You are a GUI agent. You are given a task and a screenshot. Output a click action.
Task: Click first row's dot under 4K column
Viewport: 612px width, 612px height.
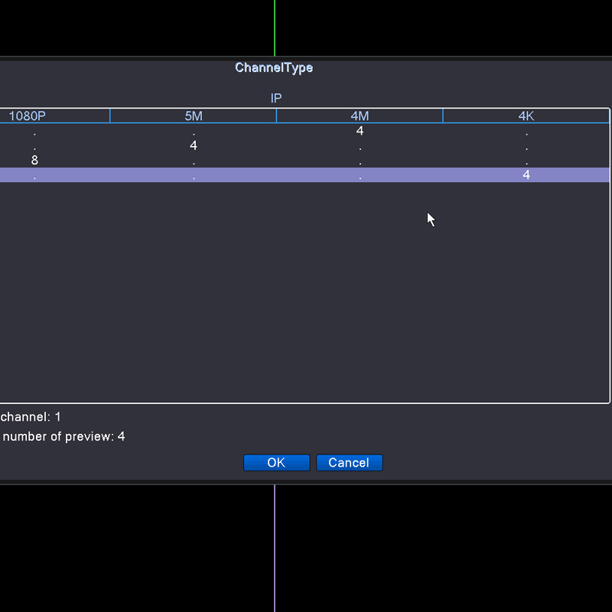[526, 132]
